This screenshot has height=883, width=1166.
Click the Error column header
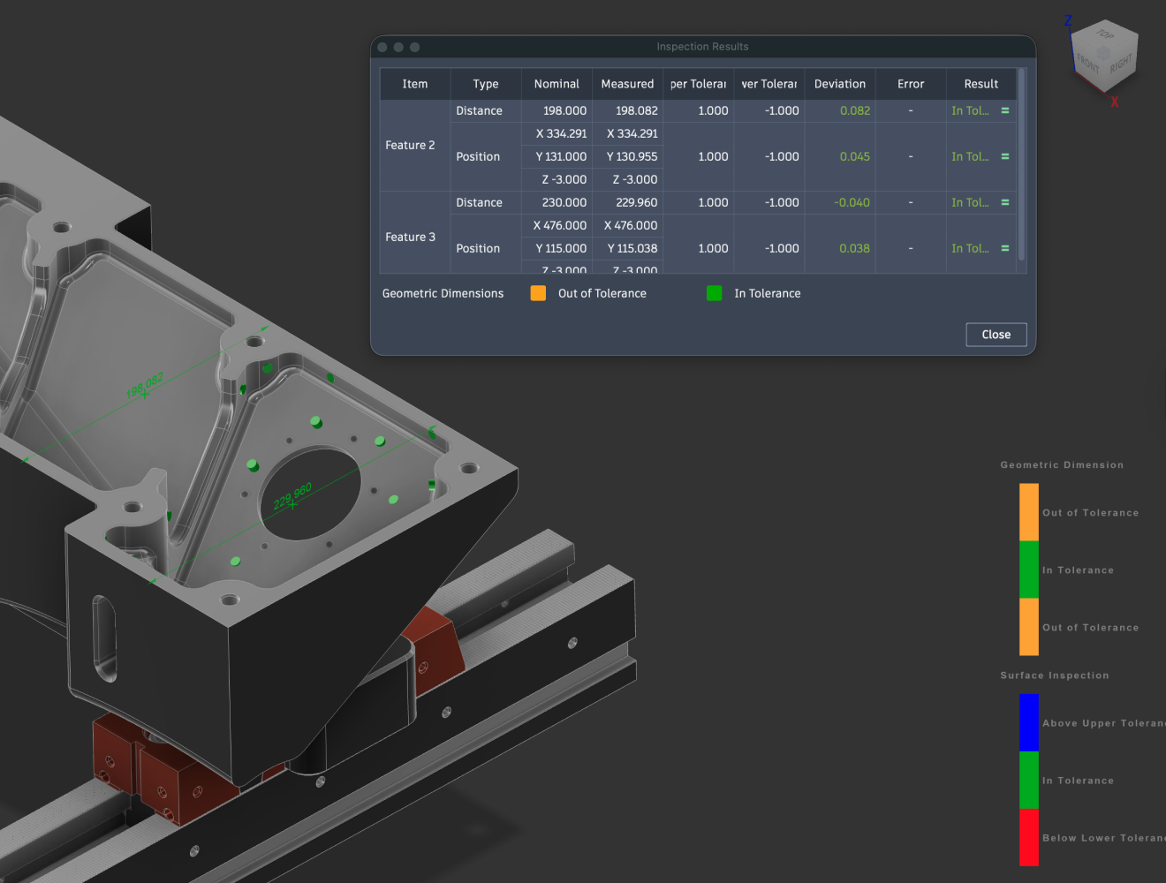click(x=911, y=84)
